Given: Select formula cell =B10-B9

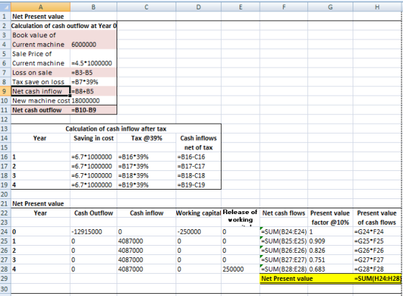Looking at the screenshot, I should pyautogui.click(x=94, y=110).
